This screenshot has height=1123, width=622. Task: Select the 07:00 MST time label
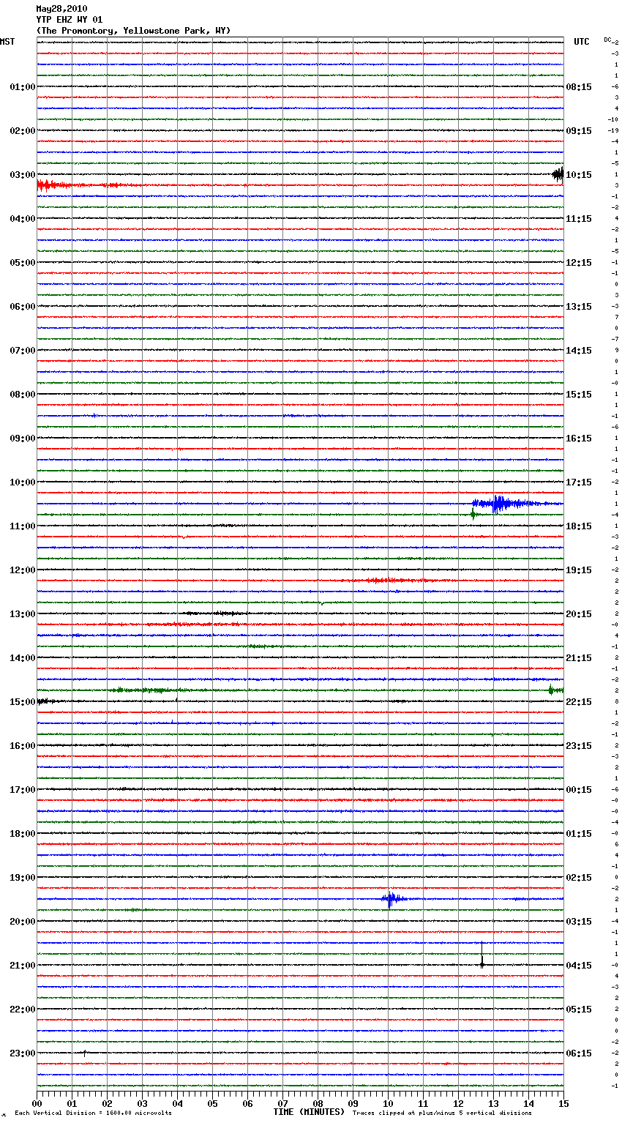tap(23, 351)
